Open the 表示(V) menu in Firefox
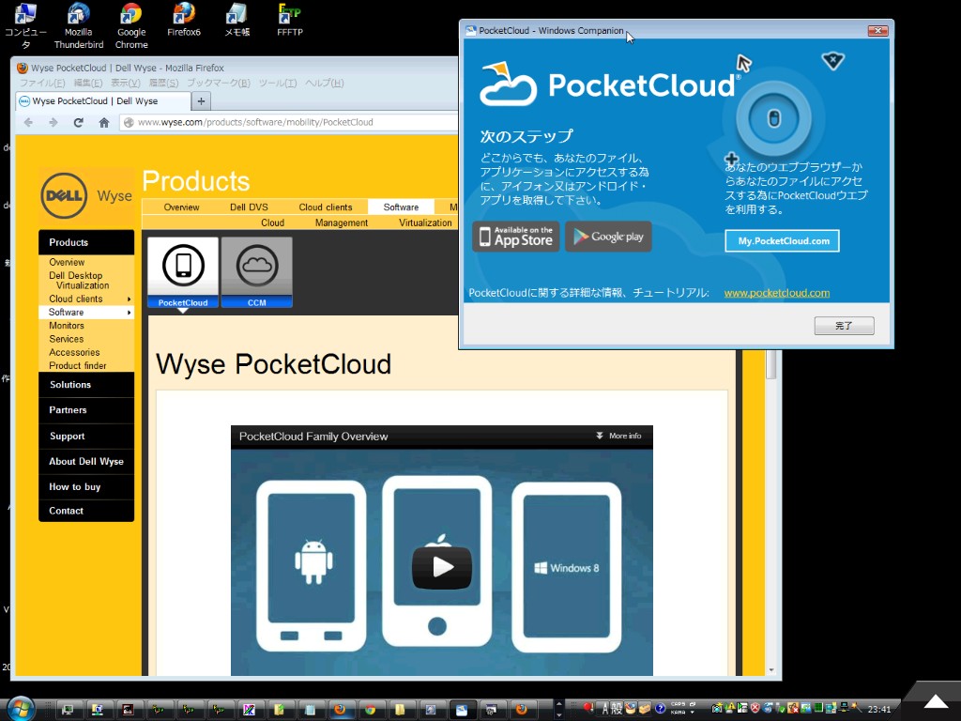This screenshot has width=961, height=721. [x=126, y=83]
